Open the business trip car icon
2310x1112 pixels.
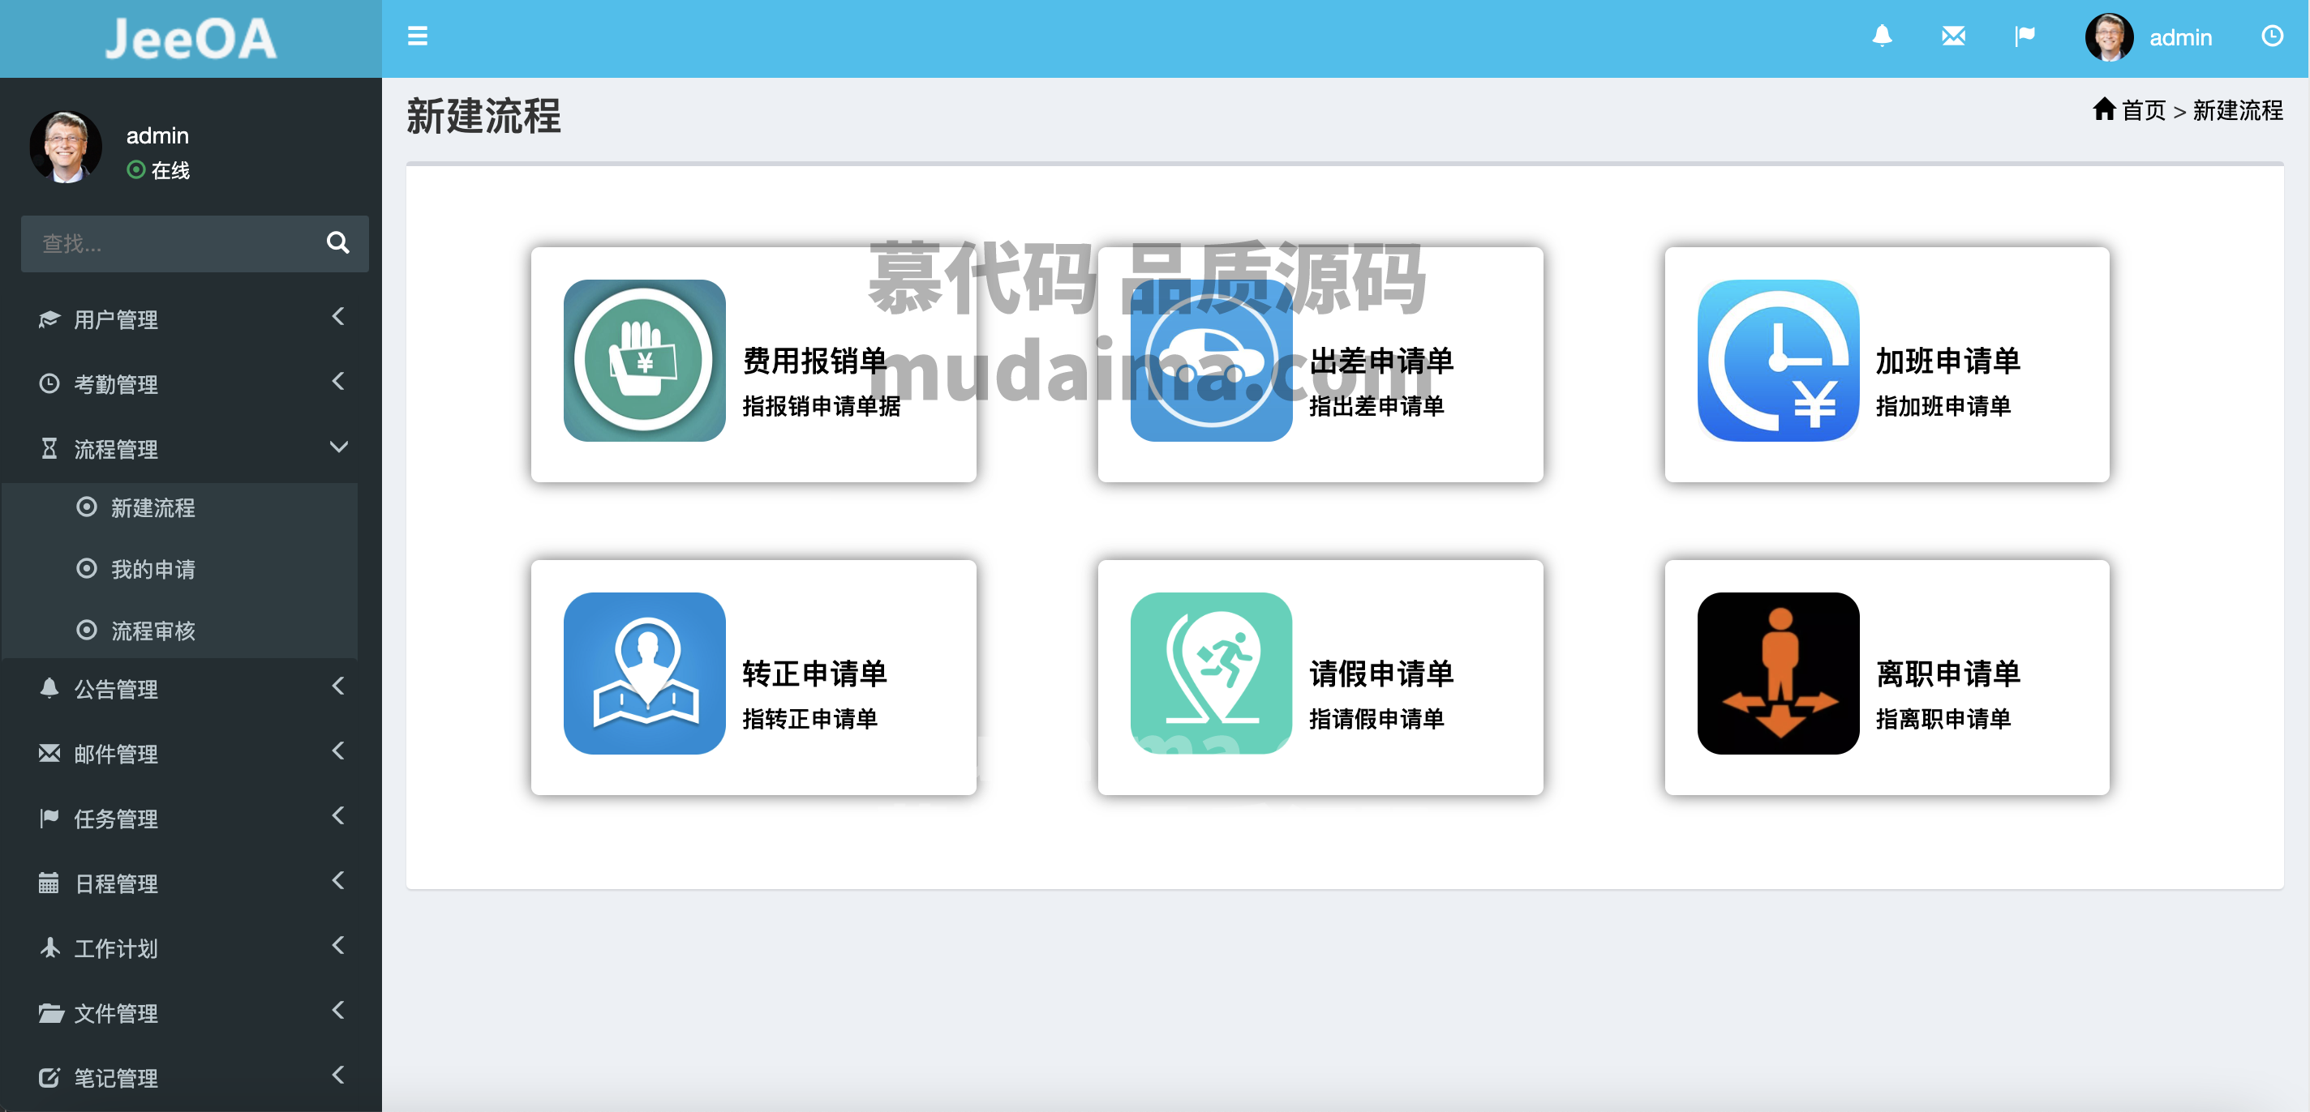[x=1211, y=360]
